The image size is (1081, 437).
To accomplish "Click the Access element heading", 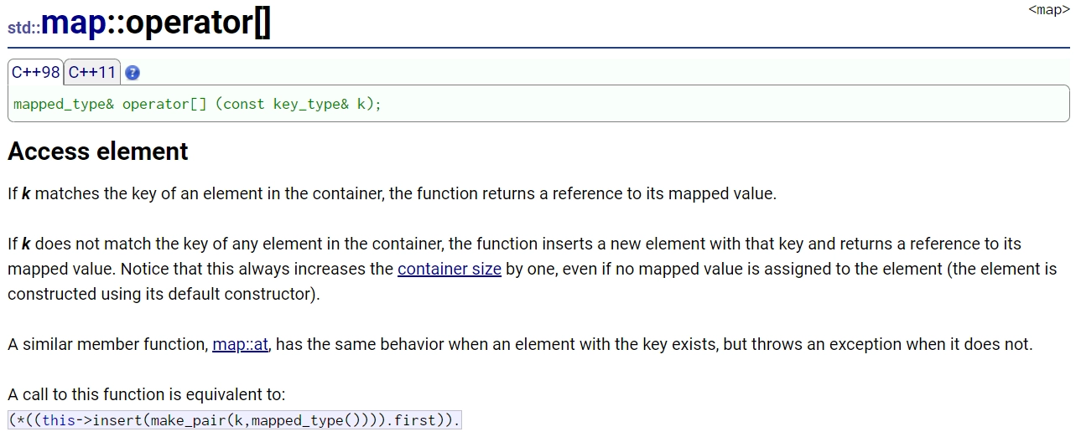I will coord(98,152).
